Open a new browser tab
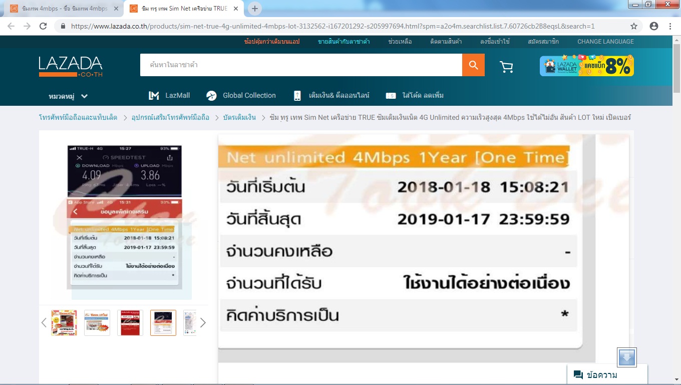This screenshot has height=385, width=681. click(255, 9)
